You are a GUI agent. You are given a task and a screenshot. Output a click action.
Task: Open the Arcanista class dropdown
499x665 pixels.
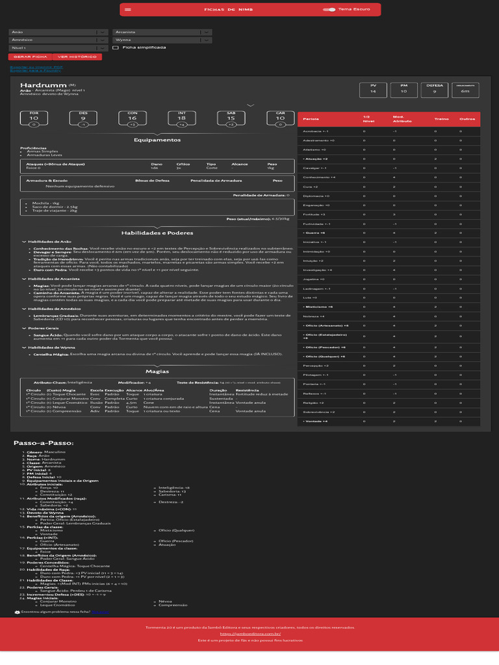point(162,32)
